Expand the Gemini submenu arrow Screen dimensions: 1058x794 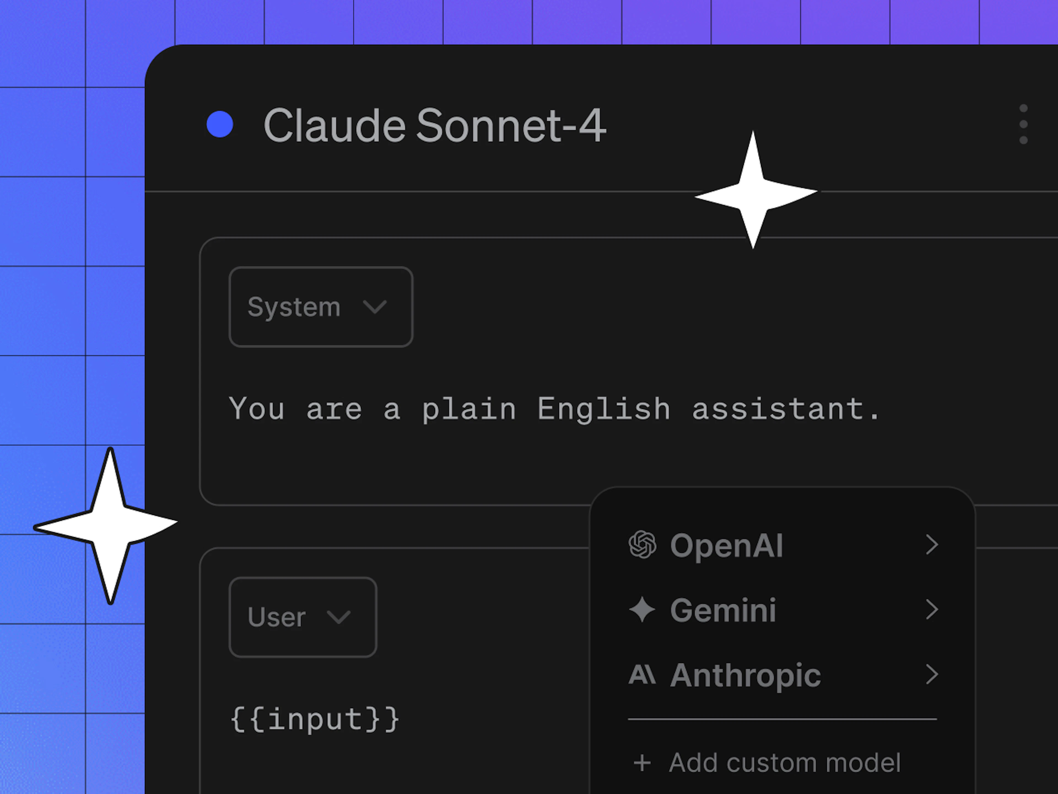[931, 610]
